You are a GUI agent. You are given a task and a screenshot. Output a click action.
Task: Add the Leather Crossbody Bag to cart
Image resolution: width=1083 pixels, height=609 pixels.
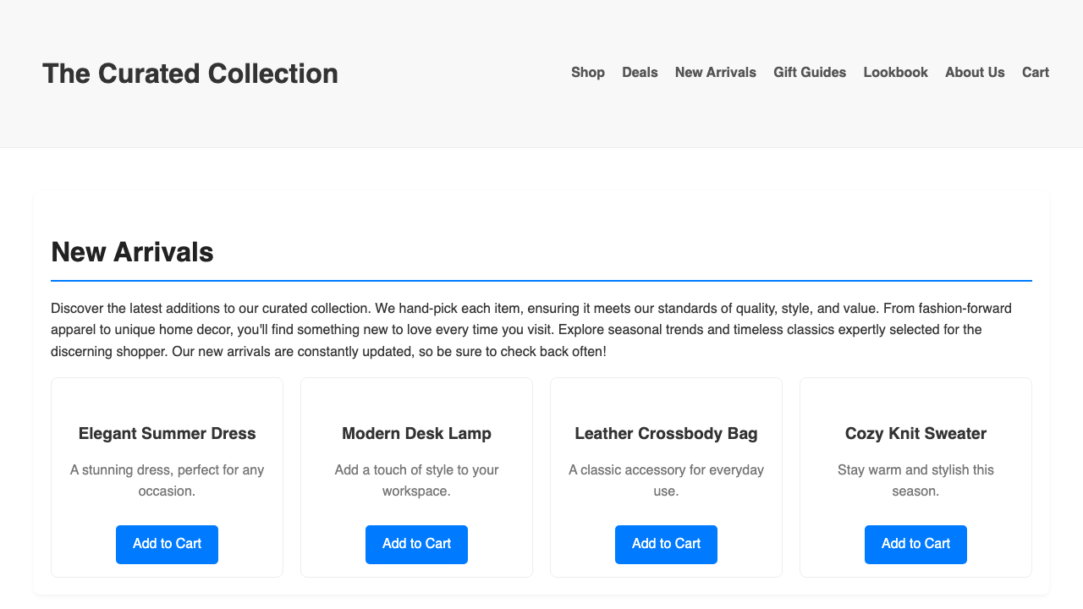coord(666,544)
